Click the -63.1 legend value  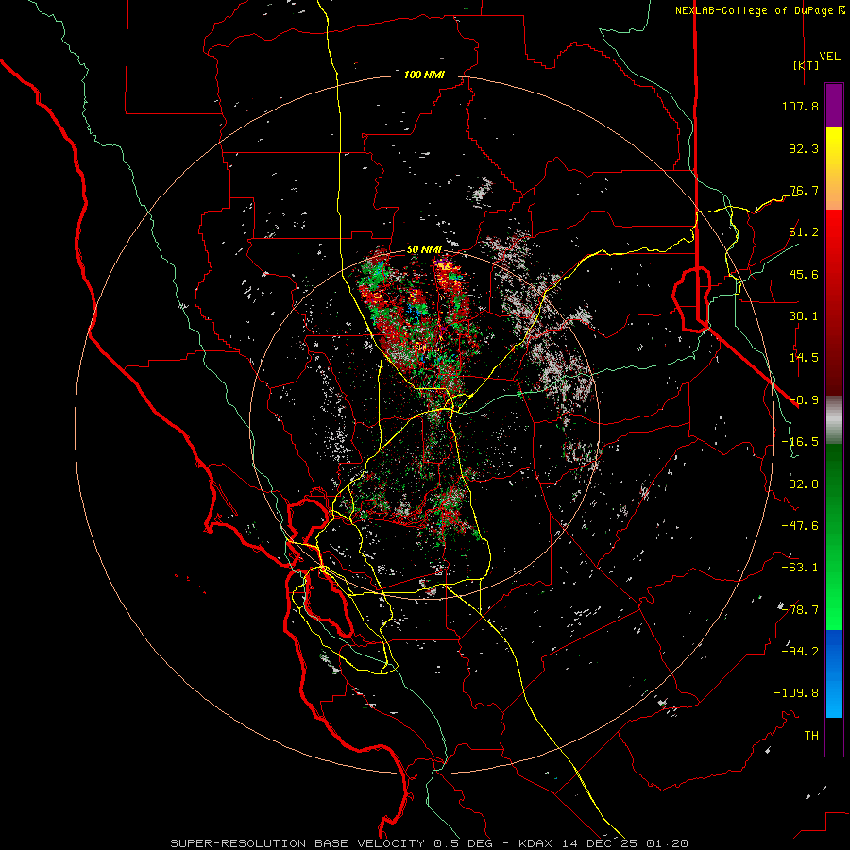[800, 568]
